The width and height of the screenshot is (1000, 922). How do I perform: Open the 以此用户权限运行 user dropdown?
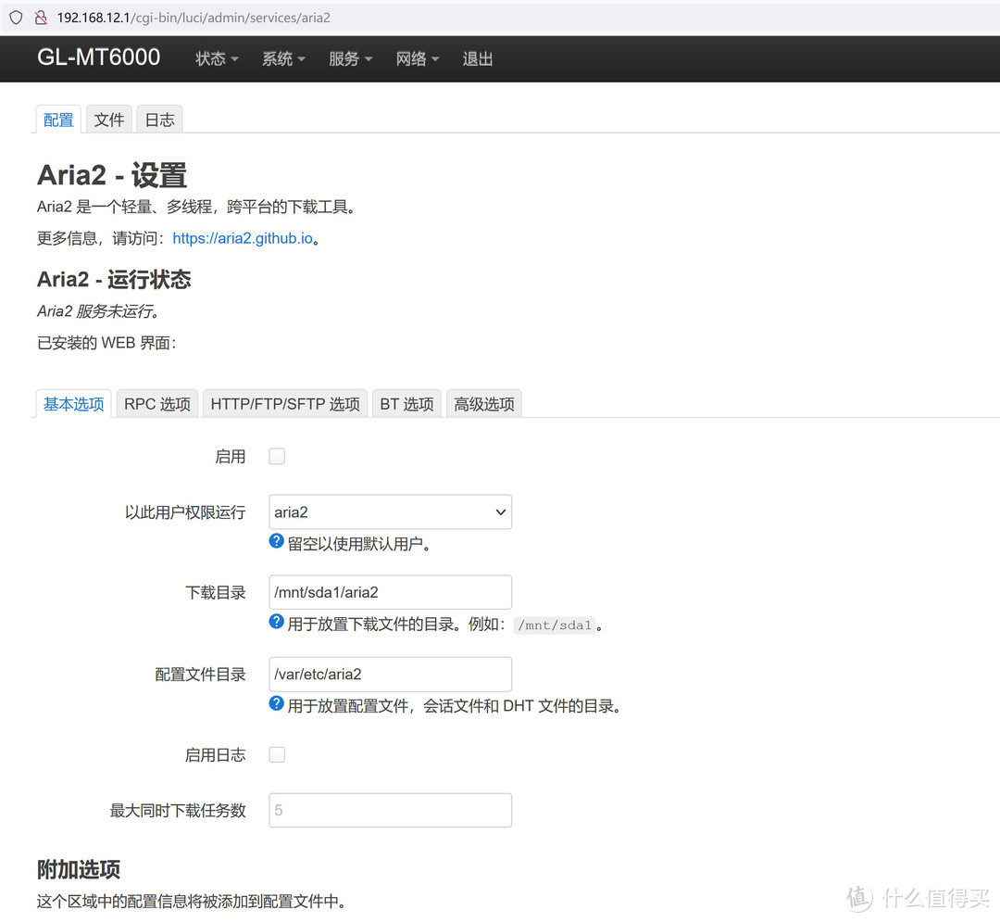point(391,512)
